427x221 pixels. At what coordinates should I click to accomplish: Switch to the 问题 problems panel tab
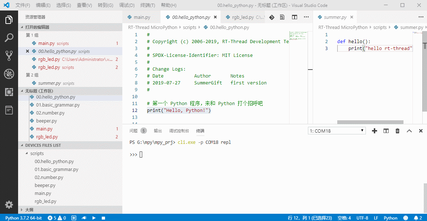(x=134, y=131)
